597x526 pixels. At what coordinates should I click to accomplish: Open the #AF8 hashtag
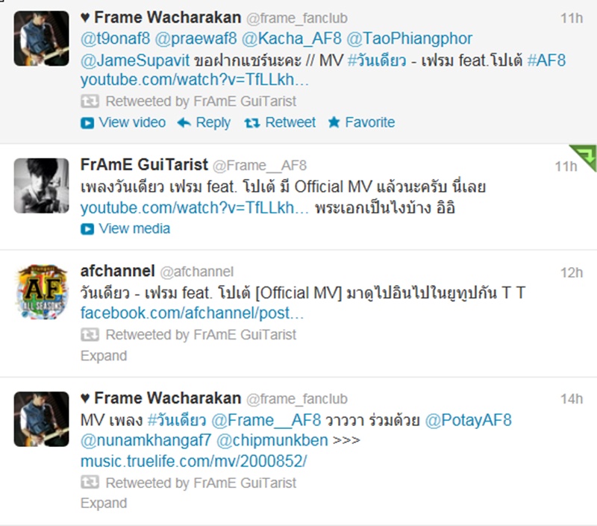coord(547,60)
